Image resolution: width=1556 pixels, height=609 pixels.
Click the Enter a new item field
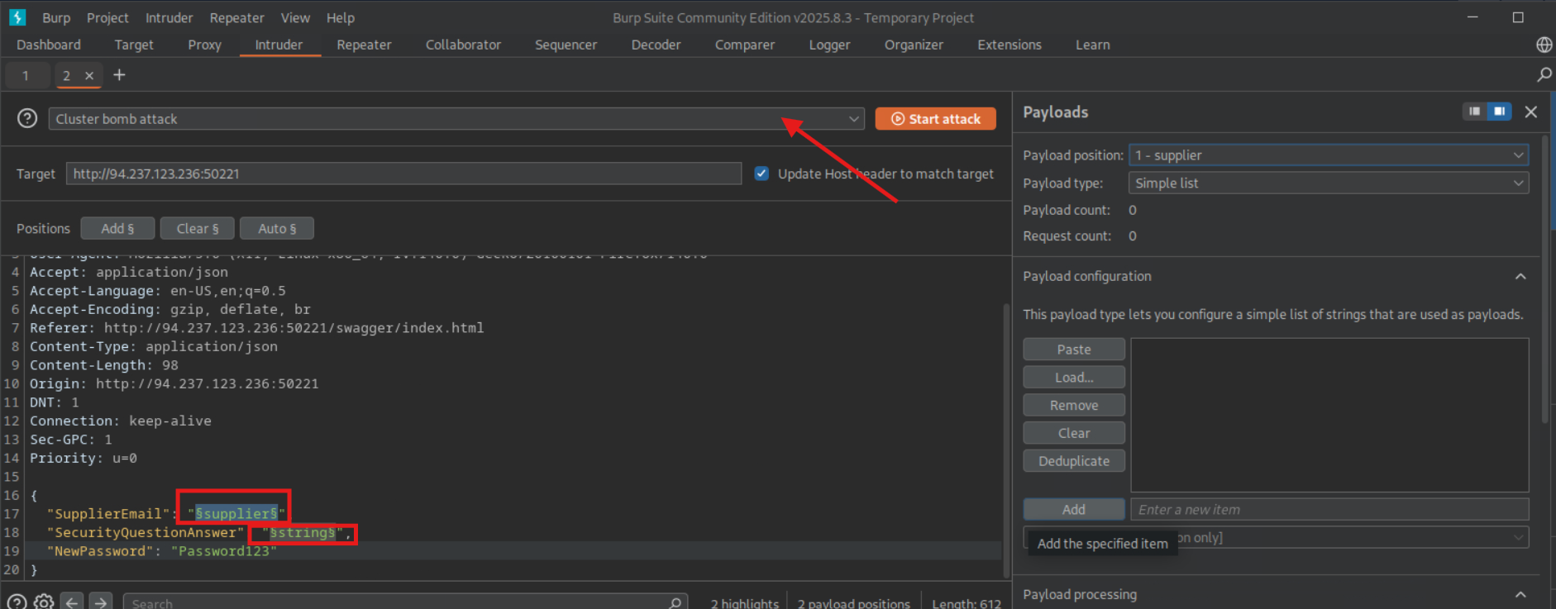coord(1329,510)
